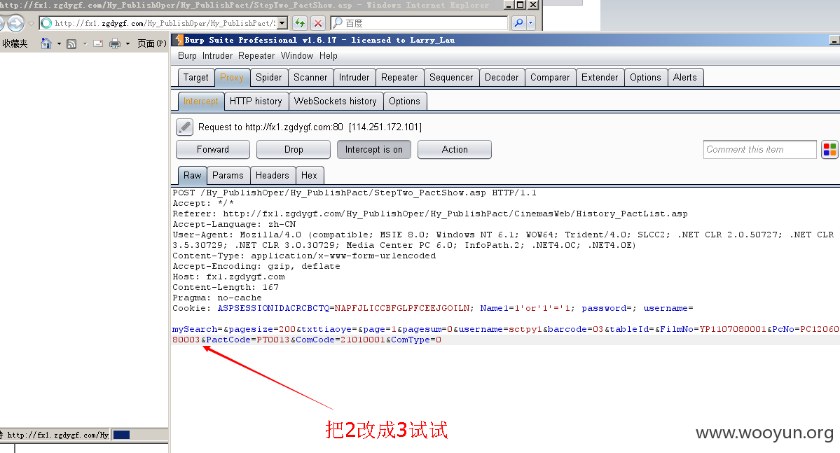Open RSS feeds dropdown arrow
The width and height of the screenshot is (840, 453).
click(85, 44)
